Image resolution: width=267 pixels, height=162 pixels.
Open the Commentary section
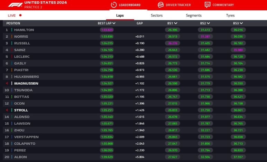coord(223,5)
